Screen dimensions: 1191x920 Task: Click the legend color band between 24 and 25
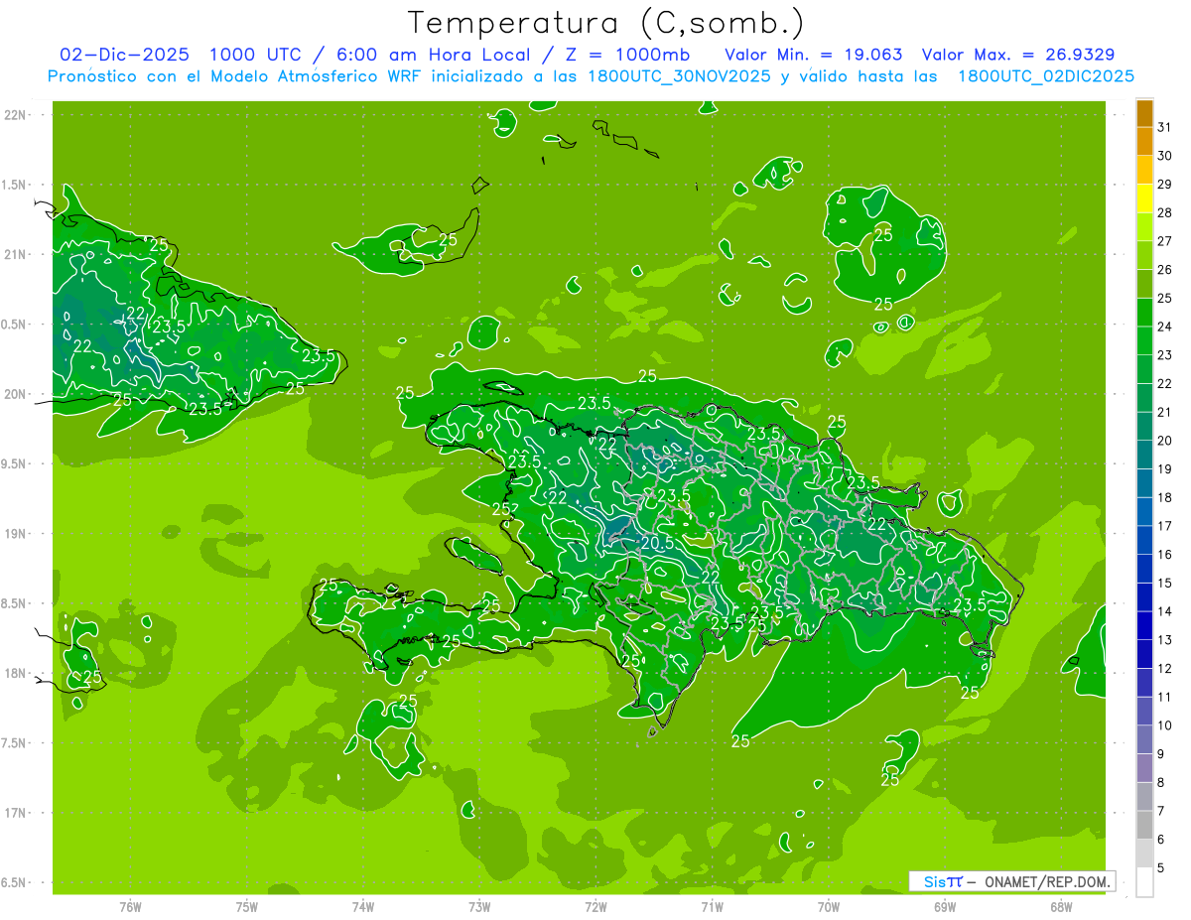[x=1144, y=312]
